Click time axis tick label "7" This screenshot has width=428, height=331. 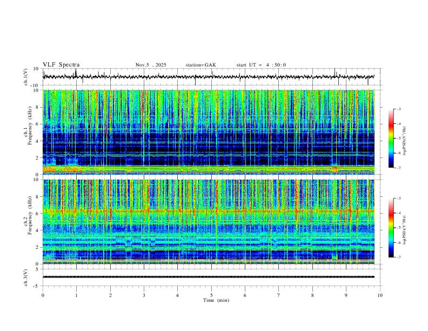click(x=279, y=295)
